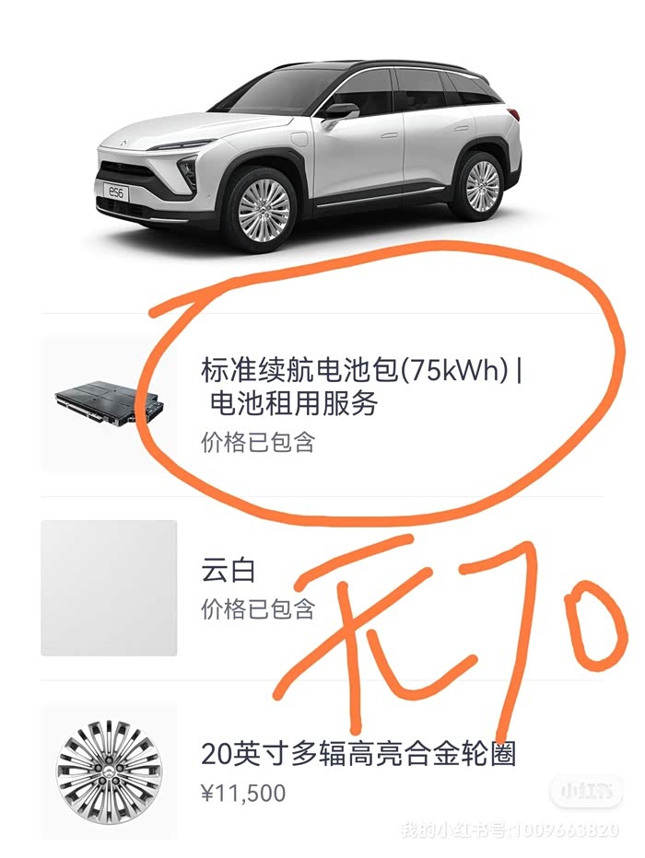645x858 pixels.
Task: Click the car's front wheel
Action: point(264,210)
